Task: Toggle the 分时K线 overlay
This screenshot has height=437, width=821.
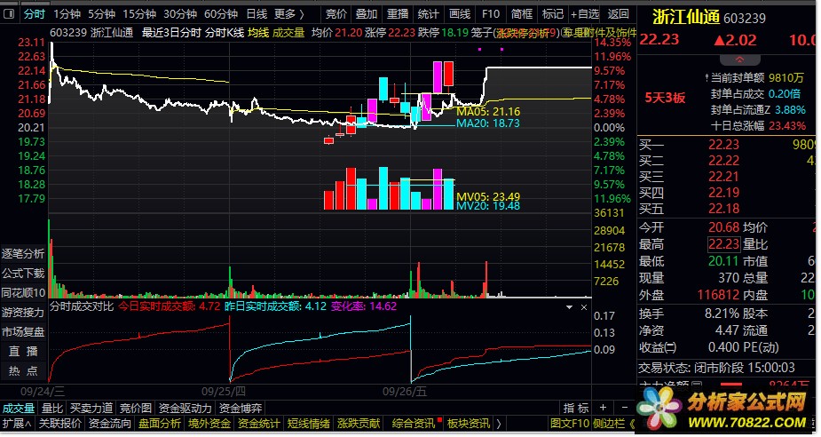Action: click(225, 33)
